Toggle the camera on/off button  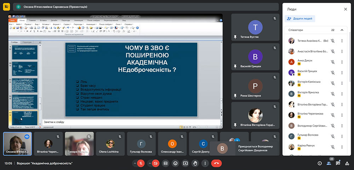(x=155, y=163)
